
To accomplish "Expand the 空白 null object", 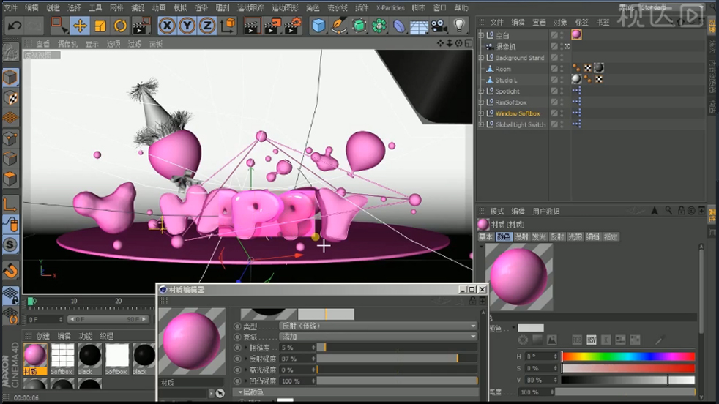I will pyautogui.click(x=481, y=35).
